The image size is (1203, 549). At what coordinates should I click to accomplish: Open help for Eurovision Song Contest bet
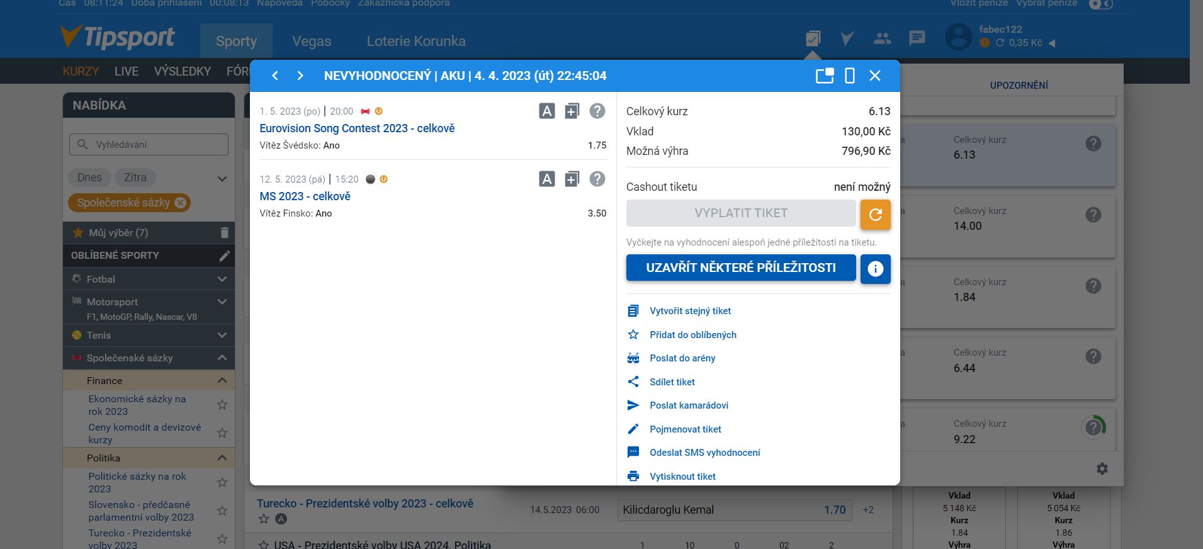(597, 111)
